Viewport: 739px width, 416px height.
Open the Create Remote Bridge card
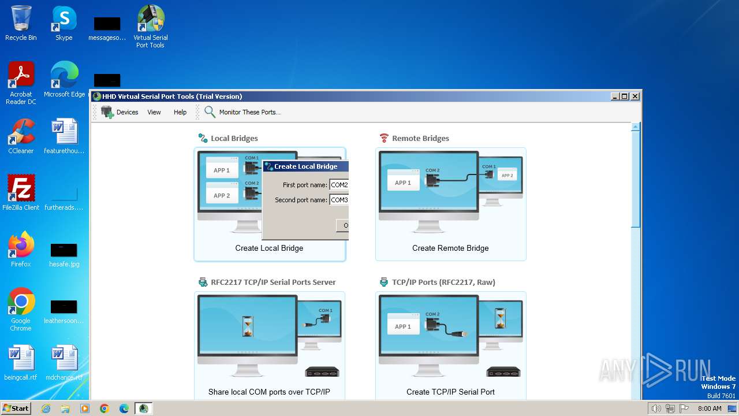coord(450,204)
